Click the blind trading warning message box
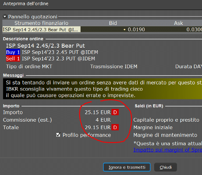 pos(103,89)
